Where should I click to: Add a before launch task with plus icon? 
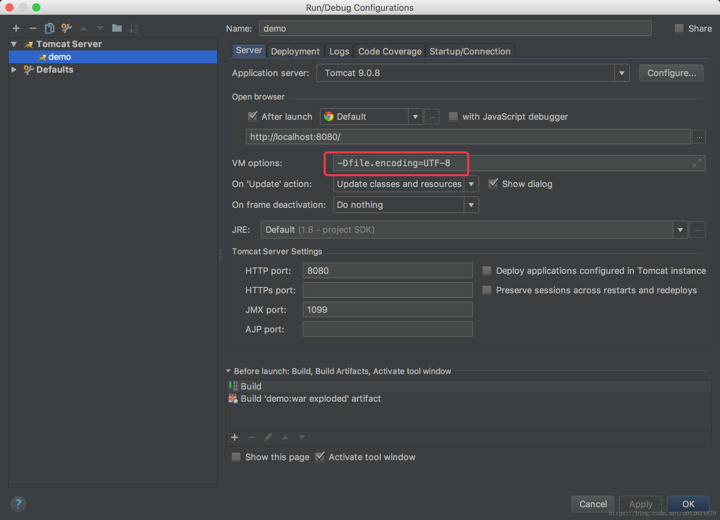235,437
